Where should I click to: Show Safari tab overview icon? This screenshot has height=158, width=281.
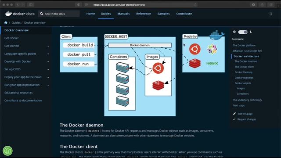(271, 5)
